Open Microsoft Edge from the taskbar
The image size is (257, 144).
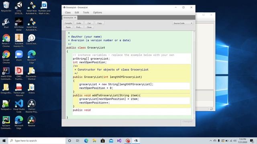click(x=86, y=140)
